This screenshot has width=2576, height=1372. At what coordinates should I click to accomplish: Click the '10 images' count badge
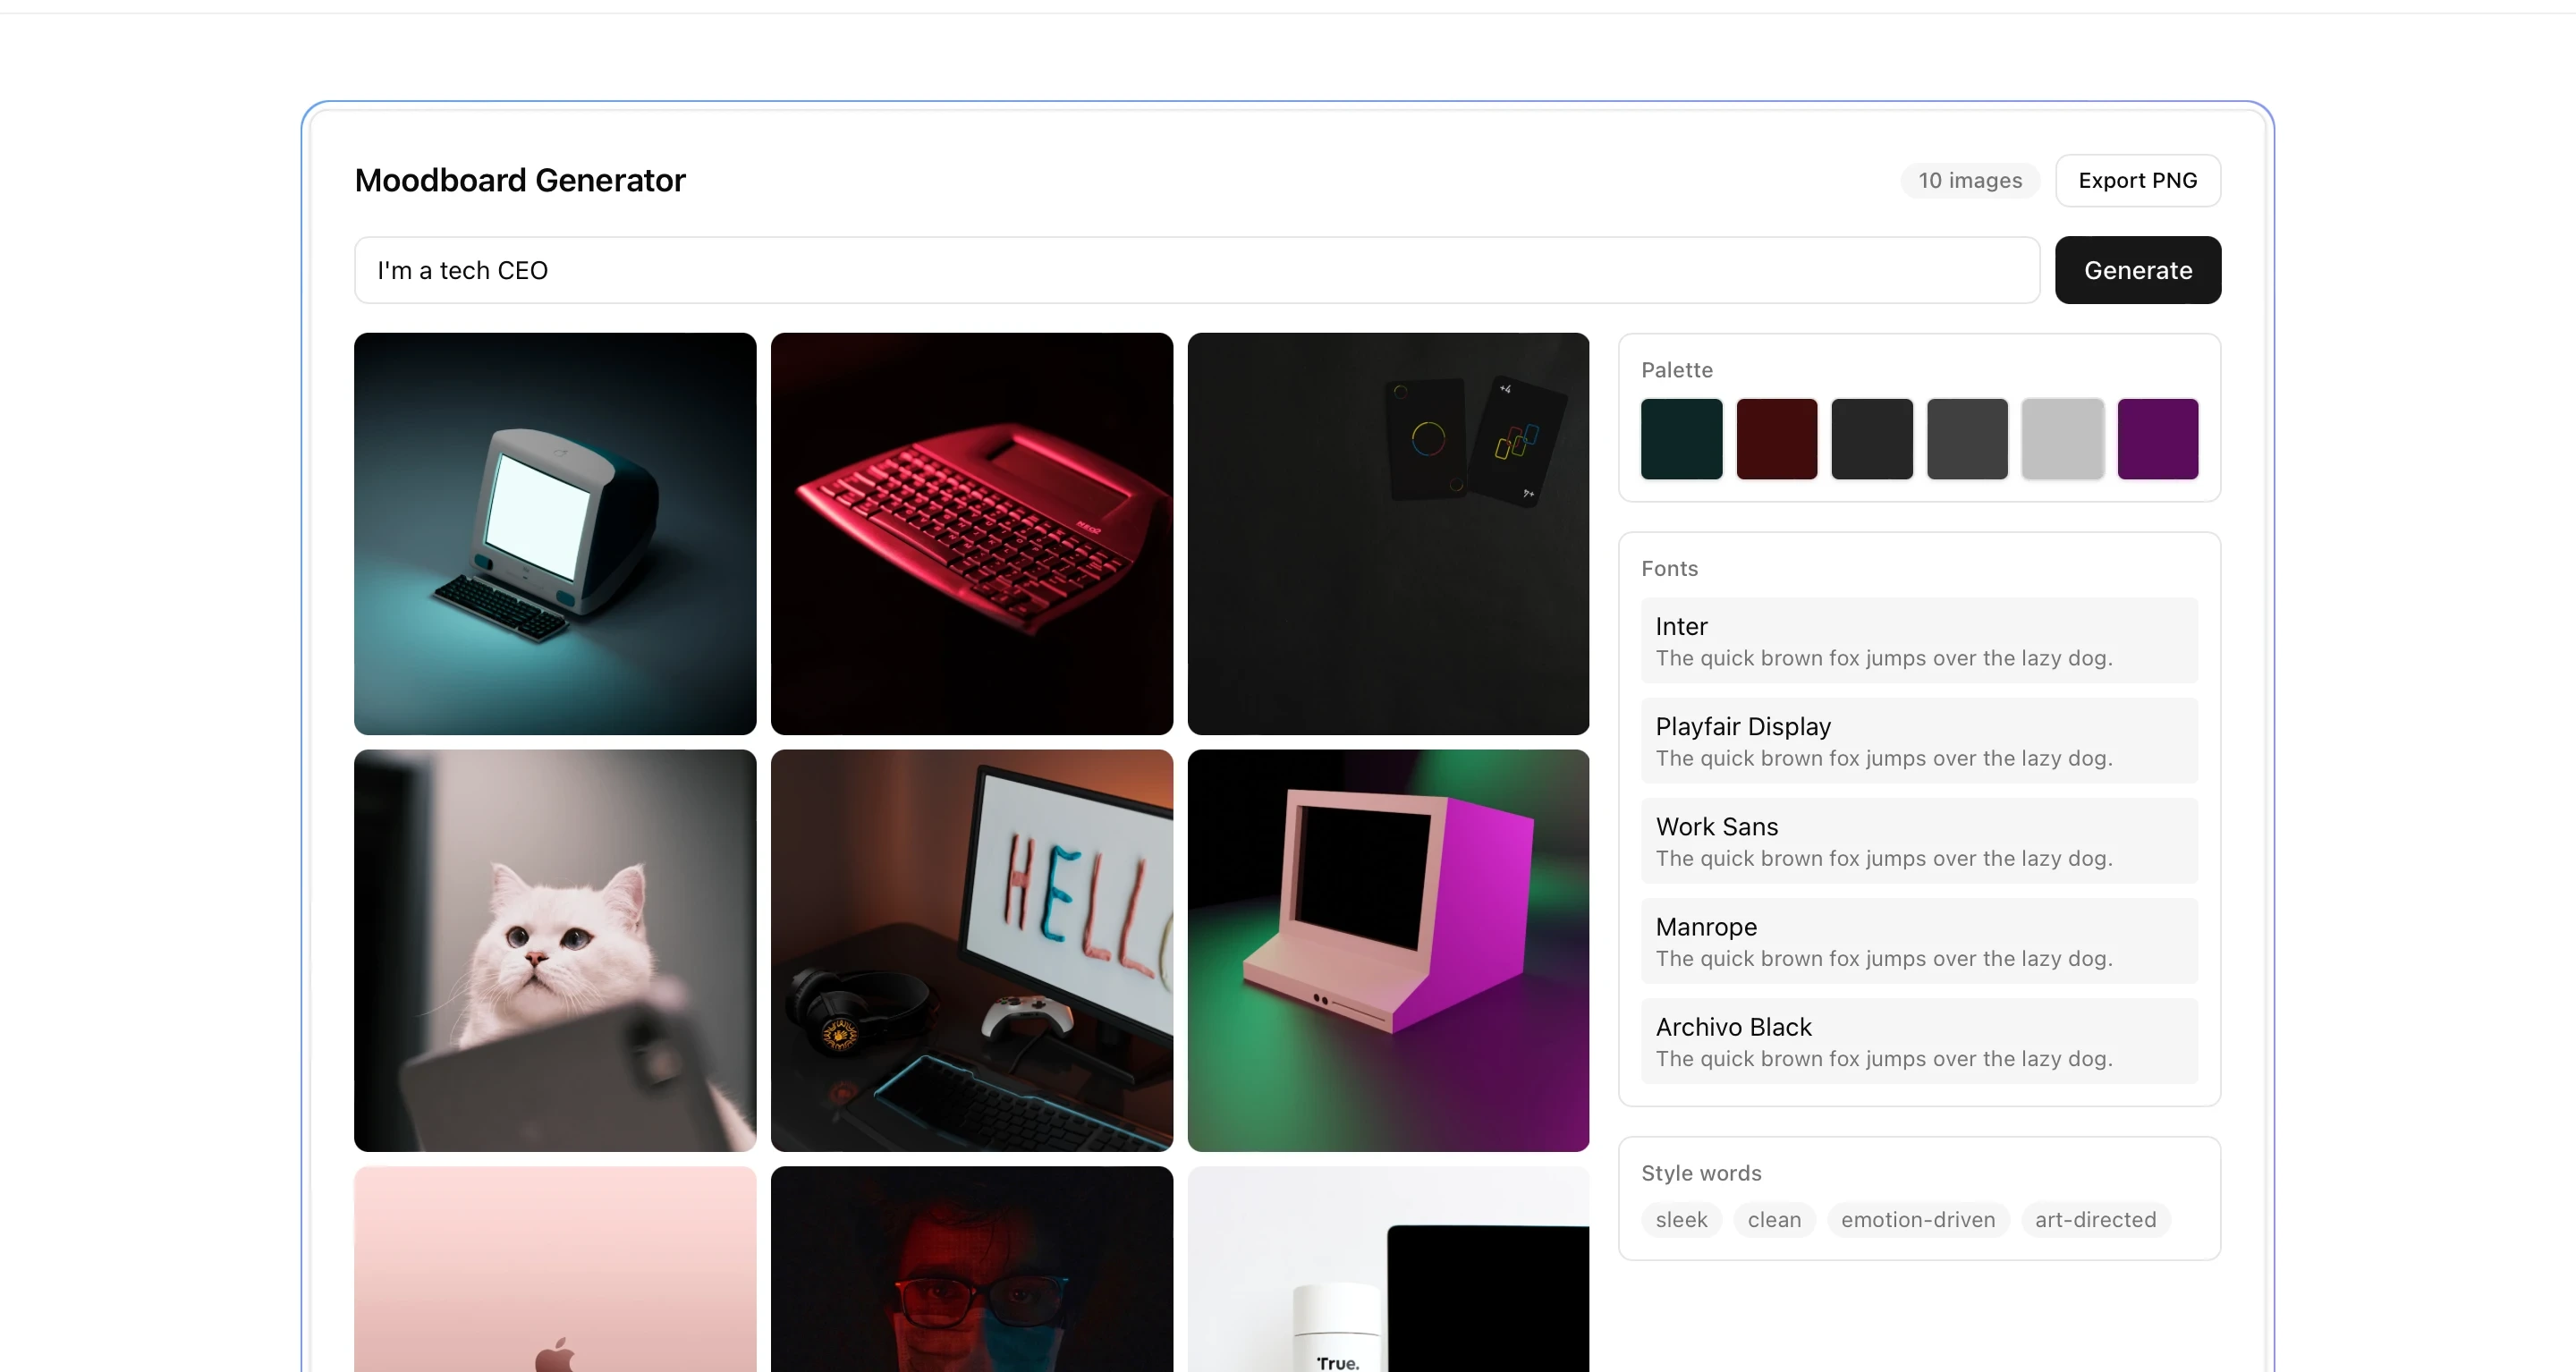click(1969, 180)
